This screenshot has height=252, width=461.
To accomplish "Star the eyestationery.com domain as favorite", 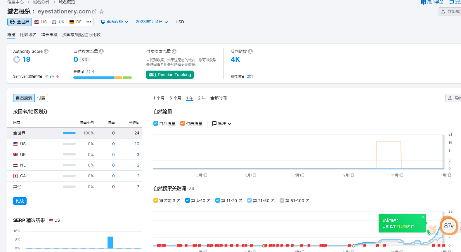I will pos(101,12).
